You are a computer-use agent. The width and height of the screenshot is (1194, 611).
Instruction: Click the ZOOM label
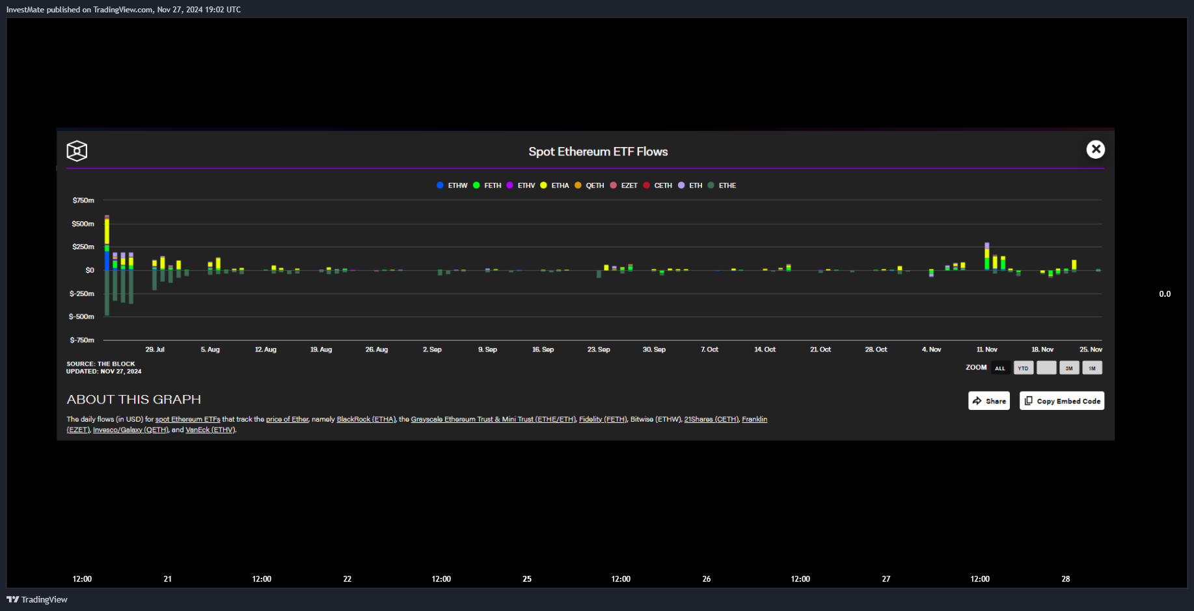click(976, 368)
